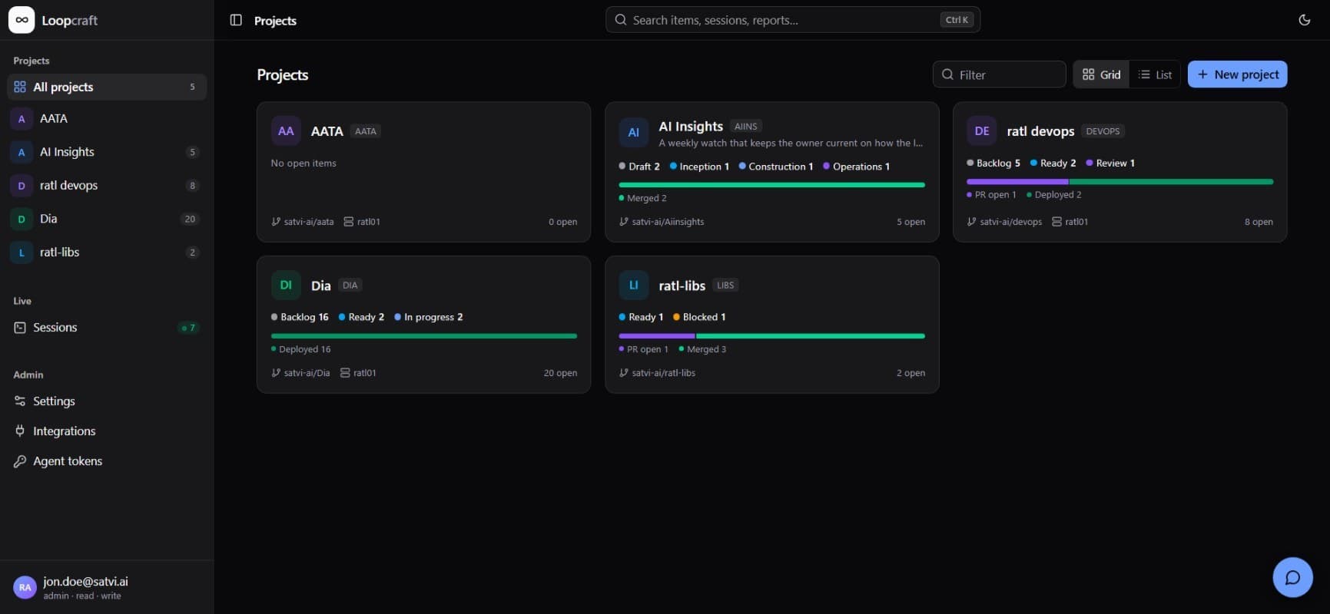Open Settings in the Admin section
The width and height of the screenshot is (1330, 614).
click(107, 401)
